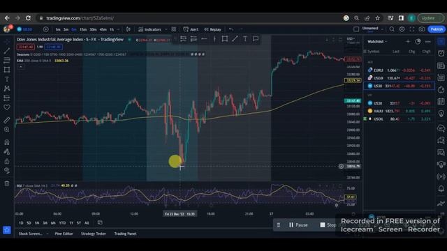Bookmark the page with the star icon

coord(377,18)
